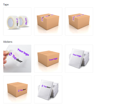This screenshot has height=106, width=121.
Task: Click the Stickers section heading
Action: [x=8, y=42]
